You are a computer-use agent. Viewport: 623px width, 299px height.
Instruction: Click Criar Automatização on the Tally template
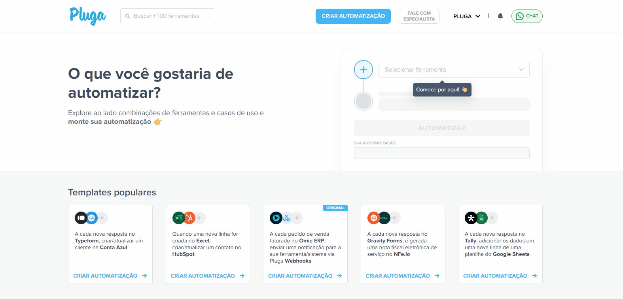coord(500,276)
